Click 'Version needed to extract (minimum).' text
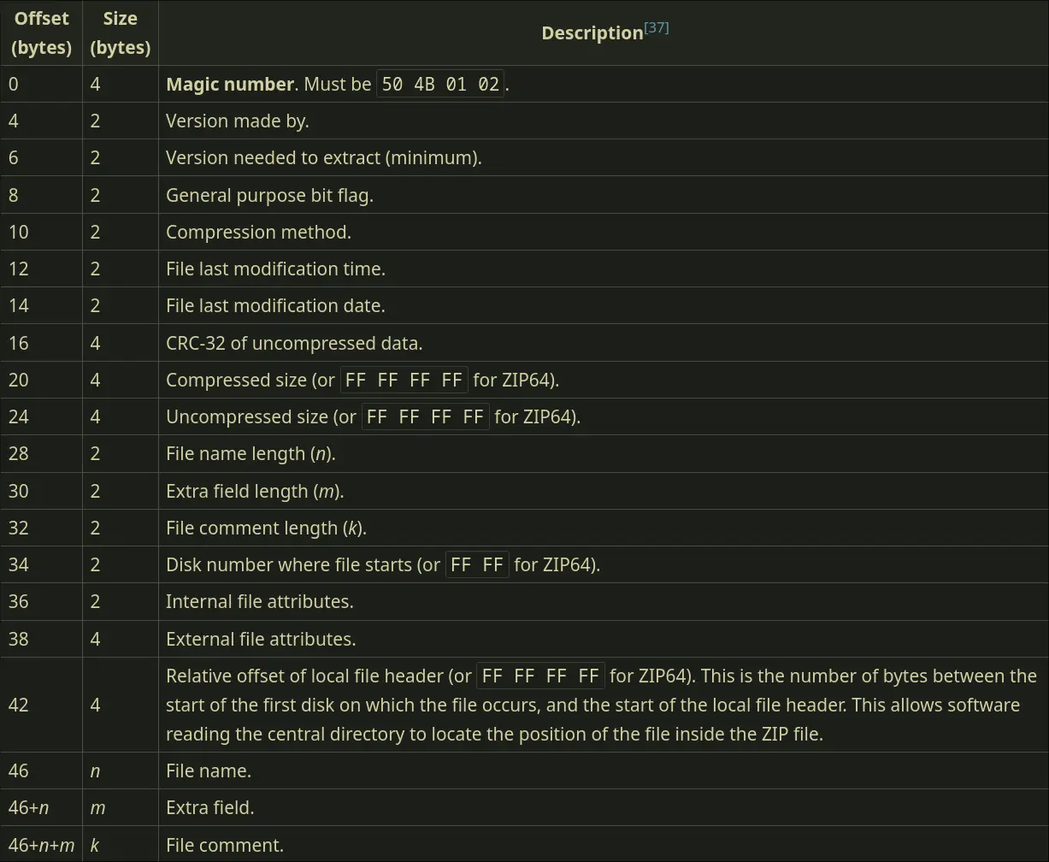Viewport: 1049px width, 862px height. 324,157
